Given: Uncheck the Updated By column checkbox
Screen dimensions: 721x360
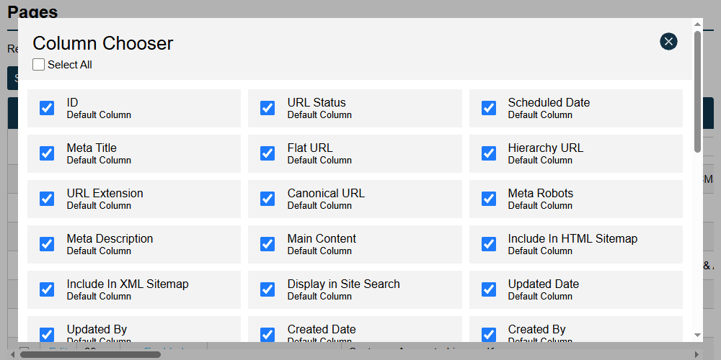Looking at the screenshot, I should pyautogui.click(x=47, y=334).
